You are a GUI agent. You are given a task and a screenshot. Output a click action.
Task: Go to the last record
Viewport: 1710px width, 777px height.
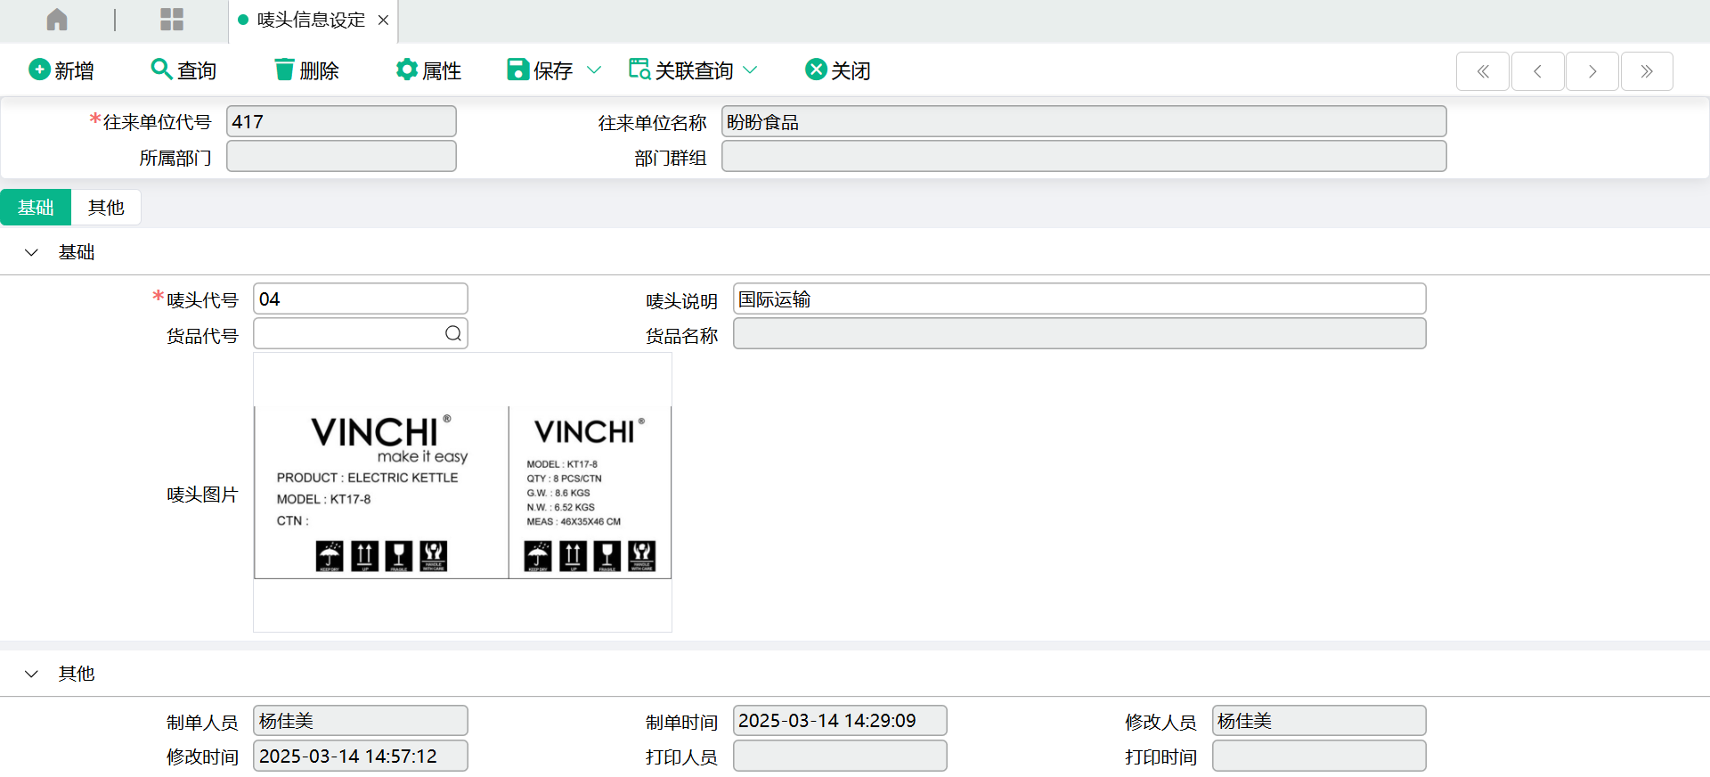(1647, 71)
